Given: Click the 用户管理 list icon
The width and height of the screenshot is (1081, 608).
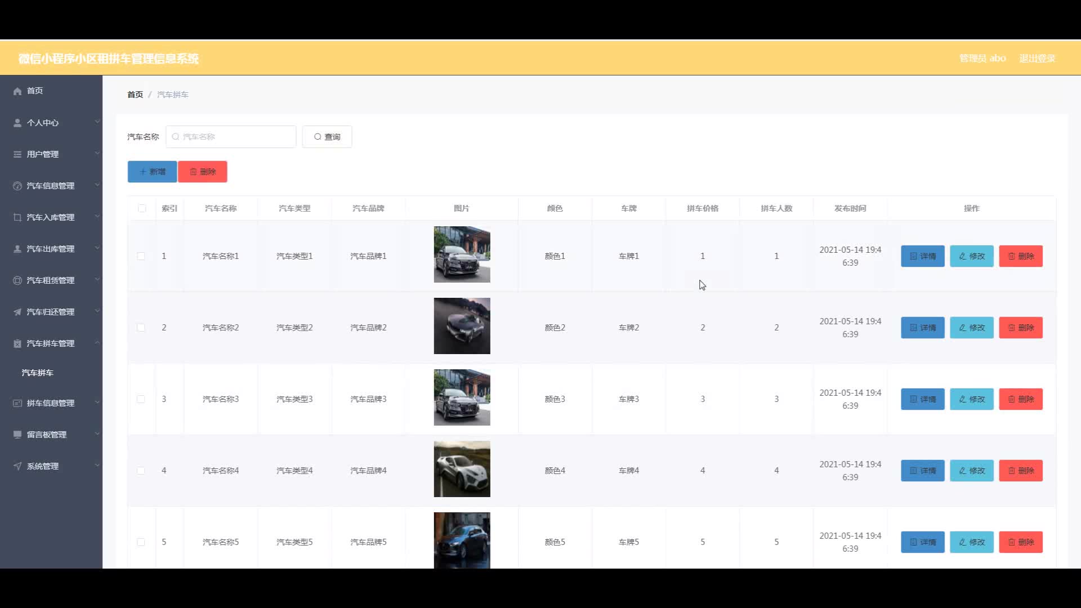Looking at the screenshot, I should tap(17, 154).
